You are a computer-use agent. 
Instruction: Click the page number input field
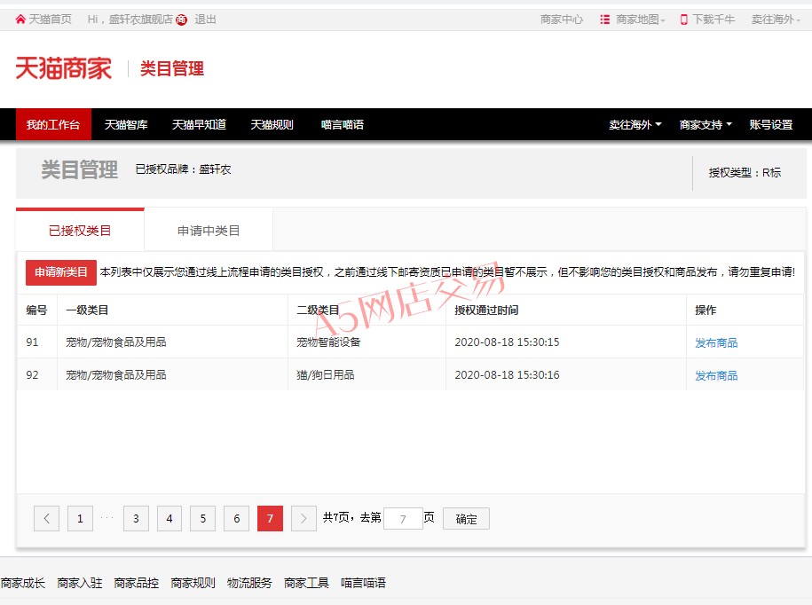pyautogui.click(x=403, y=519)
